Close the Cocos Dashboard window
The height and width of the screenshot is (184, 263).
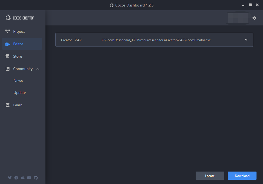click(x=257, y=5)
